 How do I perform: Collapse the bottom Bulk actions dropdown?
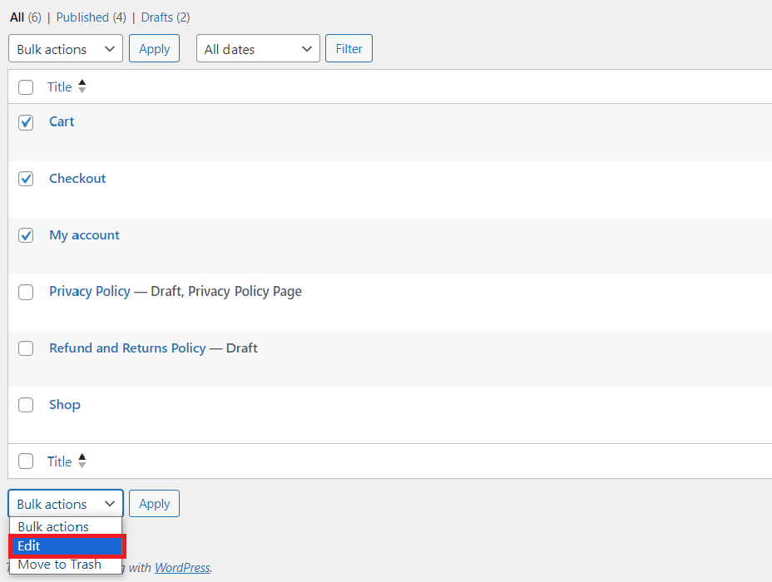pos(65,503)
